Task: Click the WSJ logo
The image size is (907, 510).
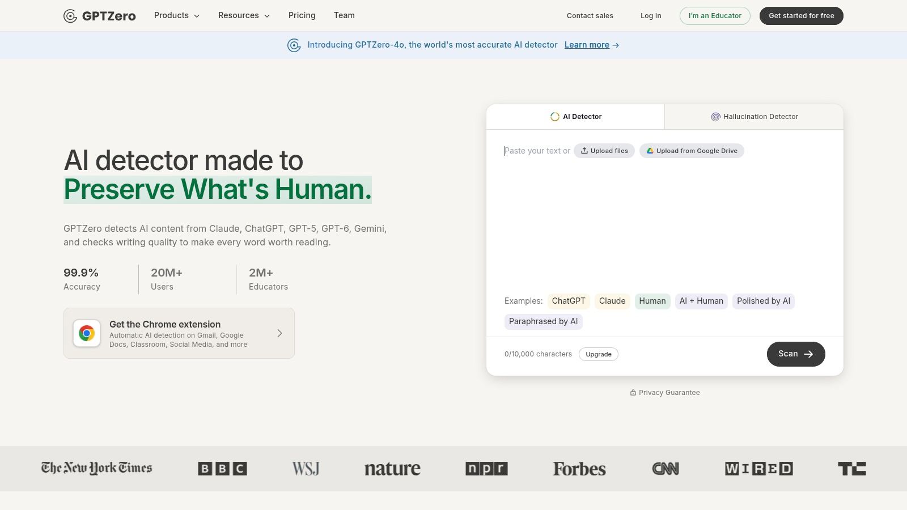Action: (x=306, y=469)
